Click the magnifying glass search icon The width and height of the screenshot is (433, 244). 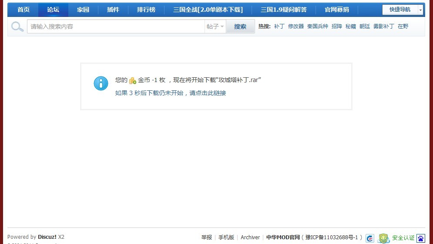pos(17,26)
